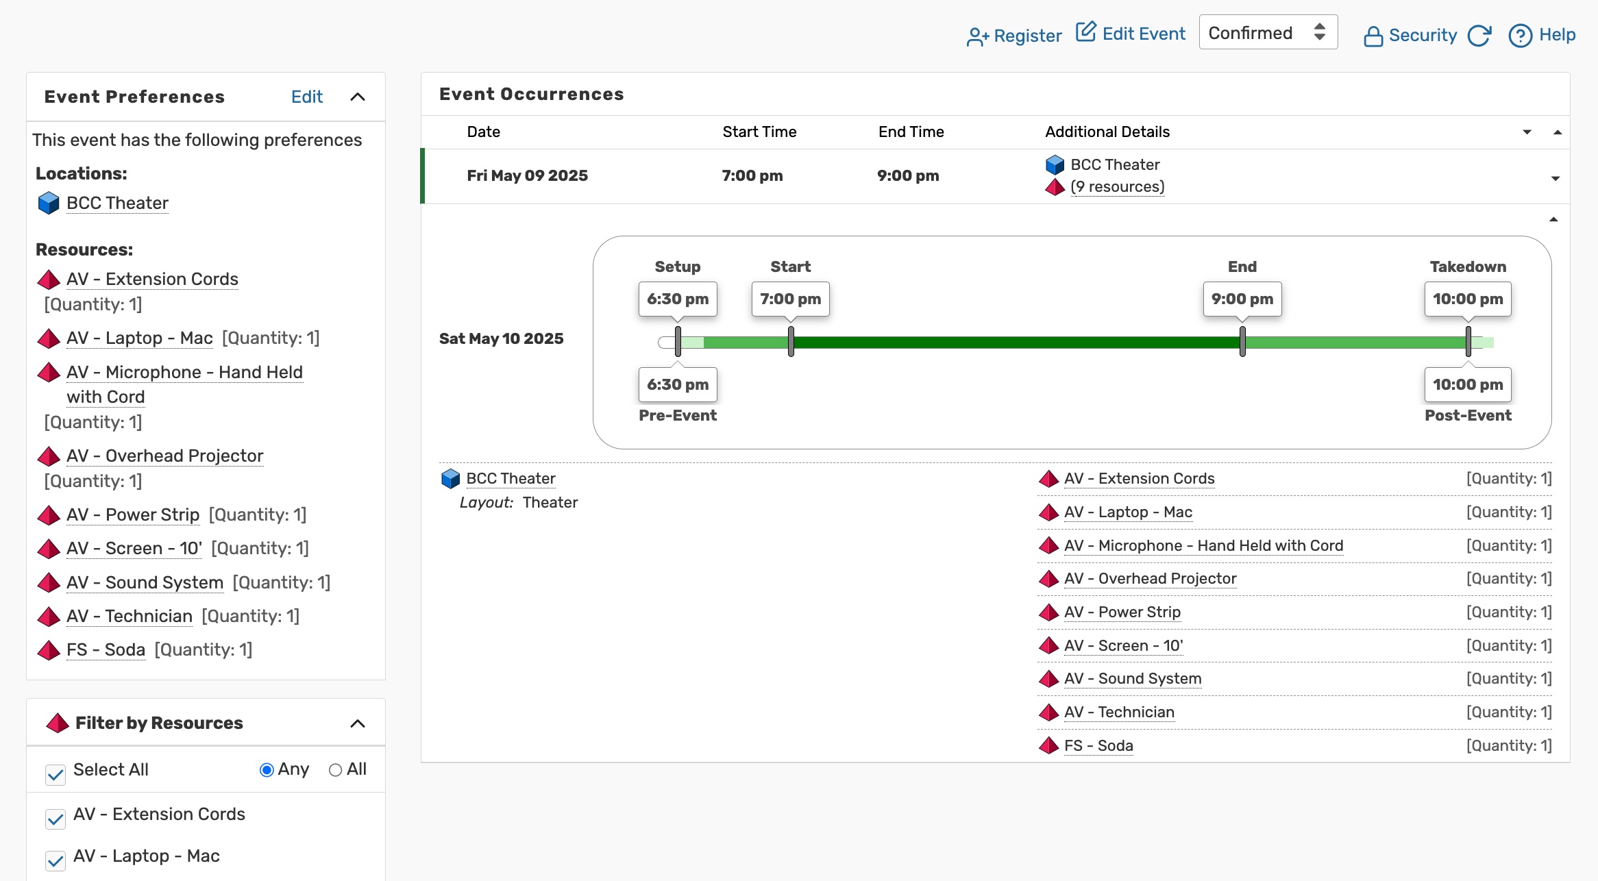1598x881 pixels.
Task: Click the Help question mark icon
Action: 1520,36
